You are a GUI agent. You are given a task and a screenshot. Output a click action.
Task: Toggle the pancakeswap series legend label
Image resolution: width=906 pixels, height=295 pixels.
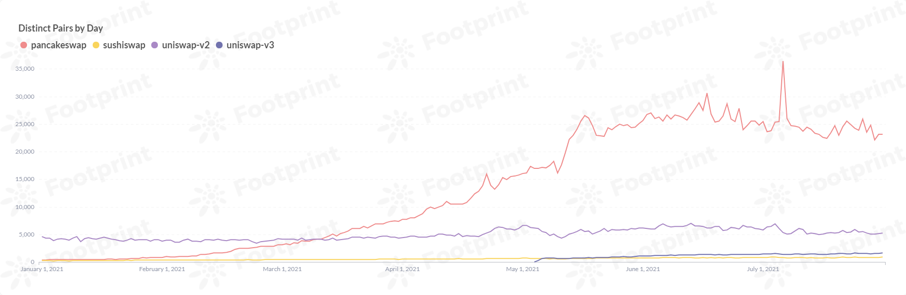click(59, 45)
